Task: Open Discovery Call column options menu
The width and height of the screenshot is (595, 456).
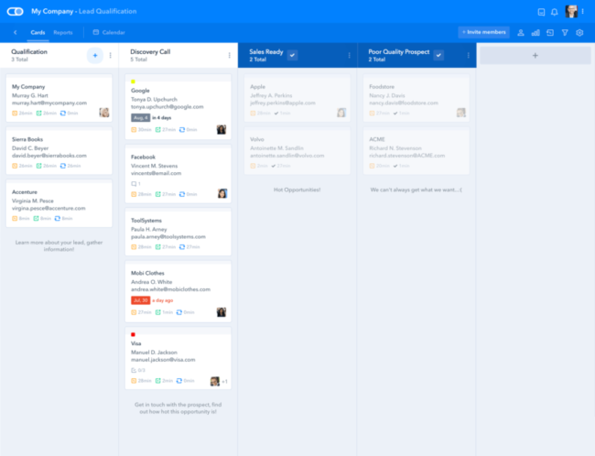Action: [x=230, y=56]
